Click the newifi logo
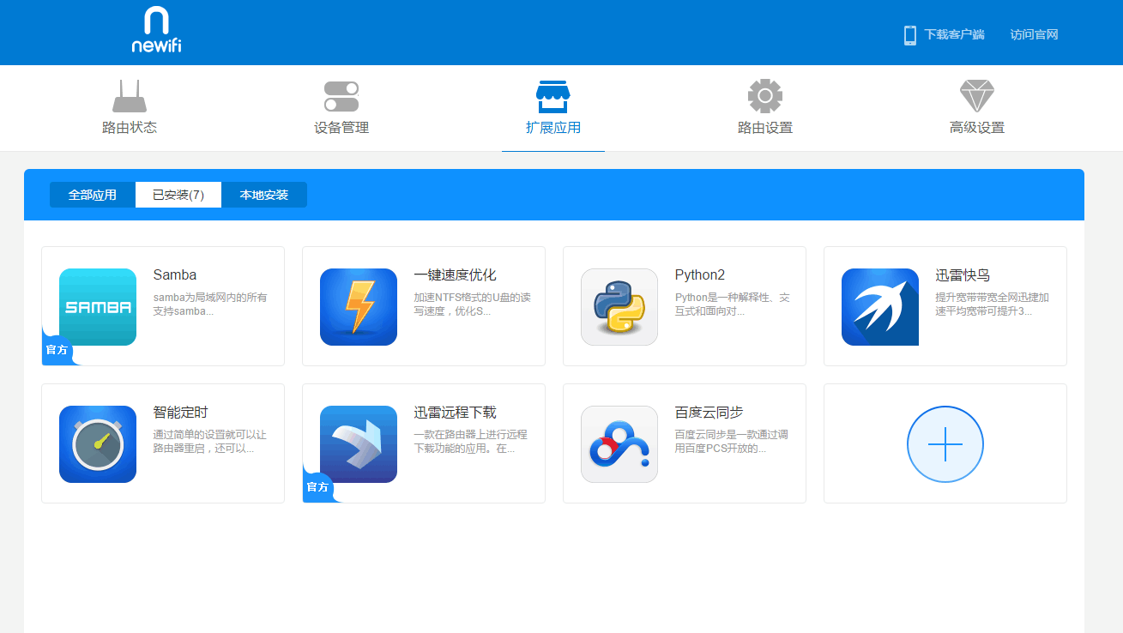1123x633 pixels. [x=156, y=31]
